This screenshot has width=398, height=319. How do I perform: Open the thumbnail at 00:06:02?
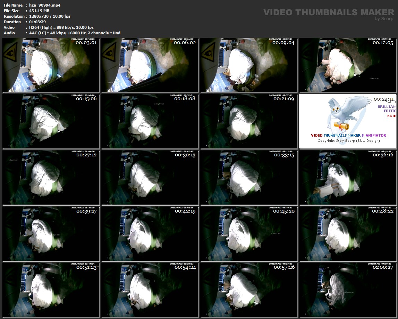pyautogui.click(x=150, y=65)
